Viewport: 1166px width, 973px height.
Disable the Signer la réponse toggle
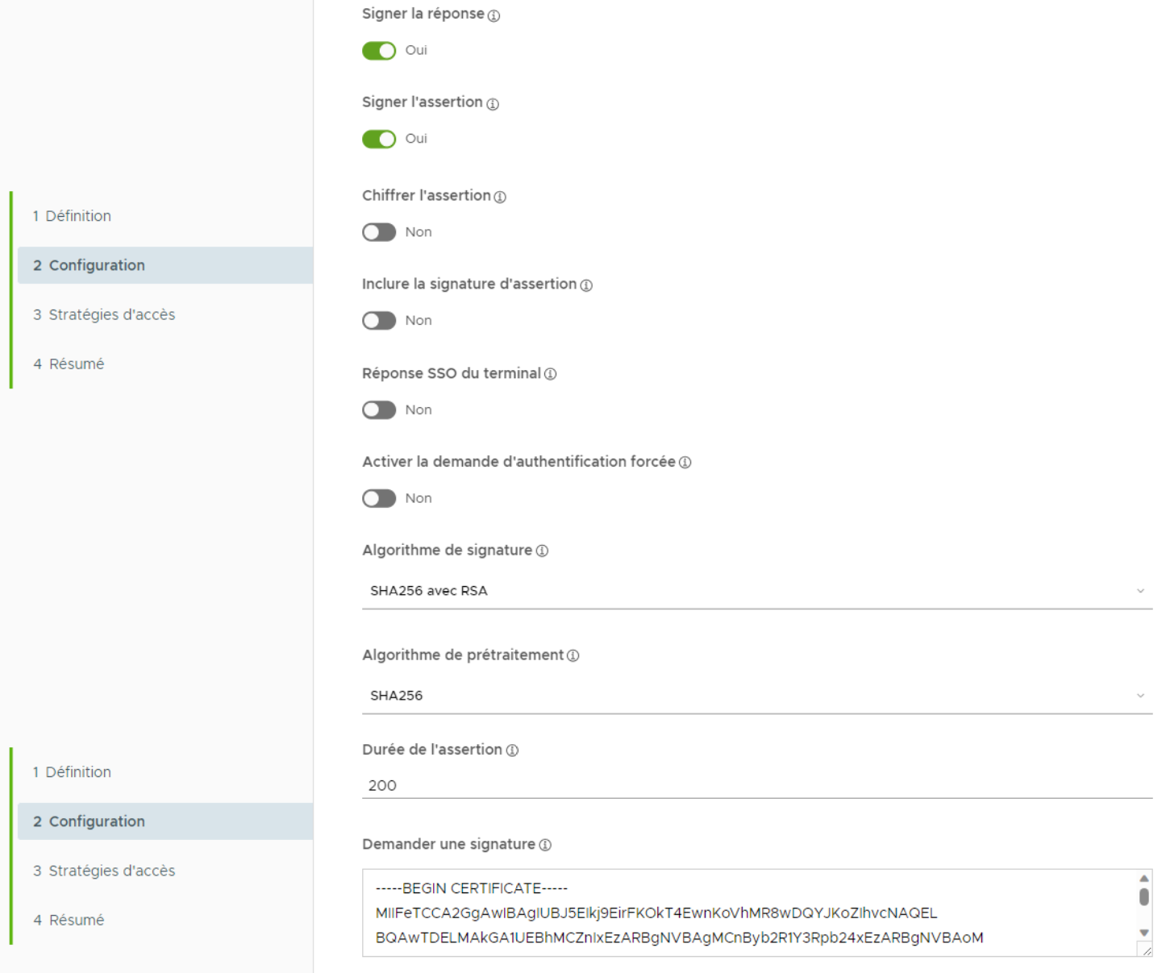click(x=379, y=51)
